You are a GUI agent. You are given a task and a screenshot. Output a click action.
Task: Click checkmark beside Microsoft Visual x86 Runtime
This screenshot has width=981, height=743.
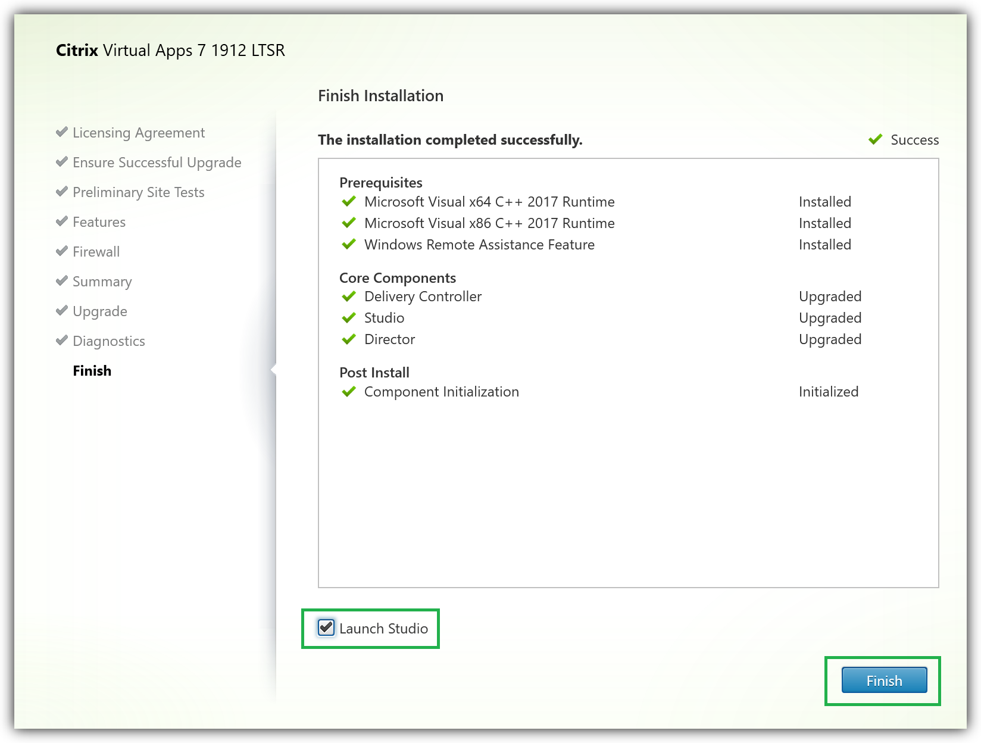(349, 223)
